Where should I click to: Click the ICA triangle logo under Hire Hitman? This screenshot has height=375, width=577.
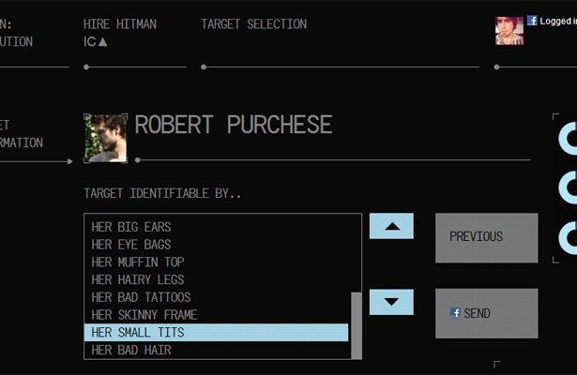tap(96, 41)
